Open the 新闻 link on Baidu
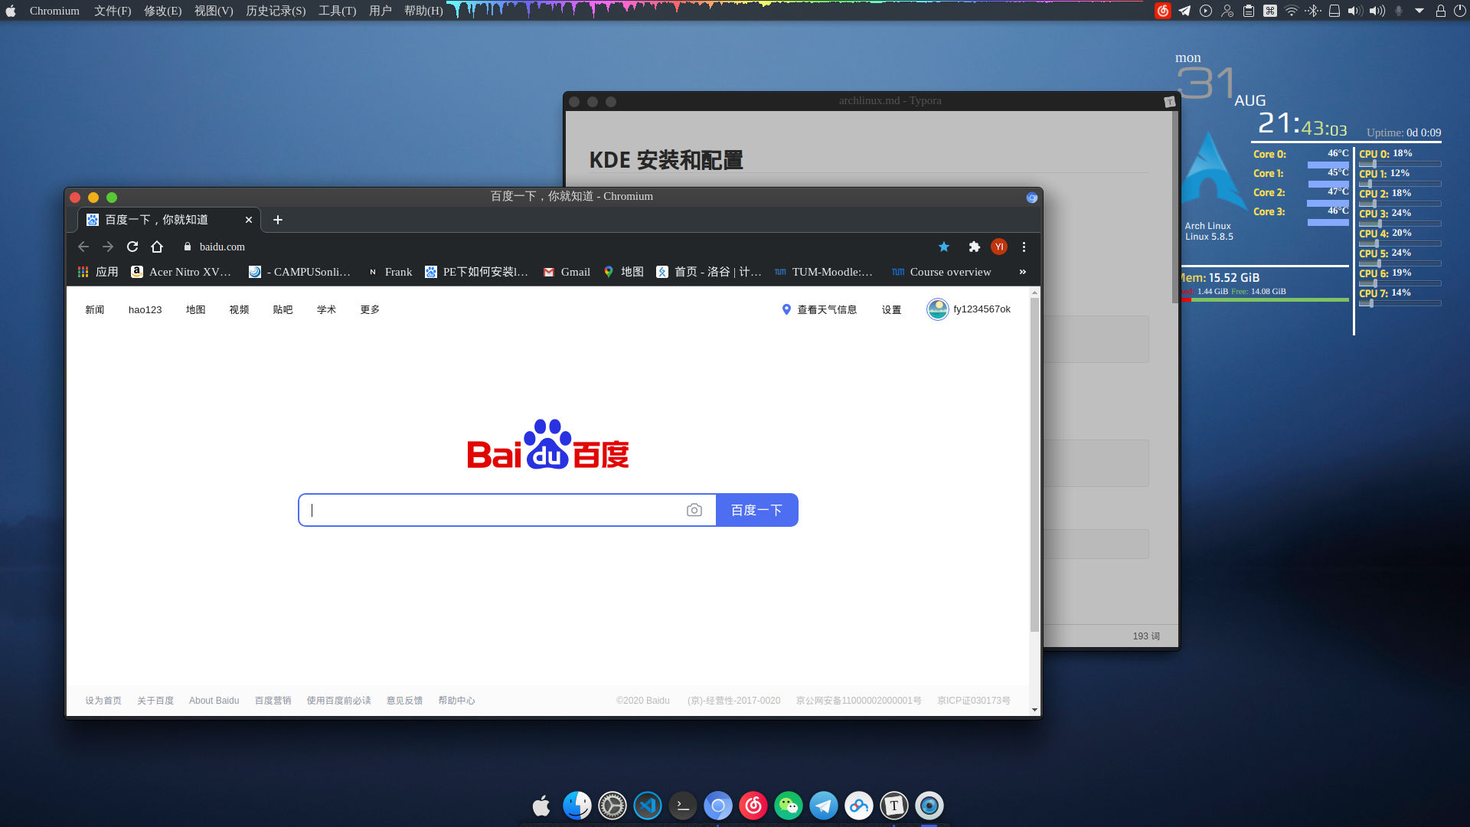This screenshot has width=1470, height=827. pos(95,309)
